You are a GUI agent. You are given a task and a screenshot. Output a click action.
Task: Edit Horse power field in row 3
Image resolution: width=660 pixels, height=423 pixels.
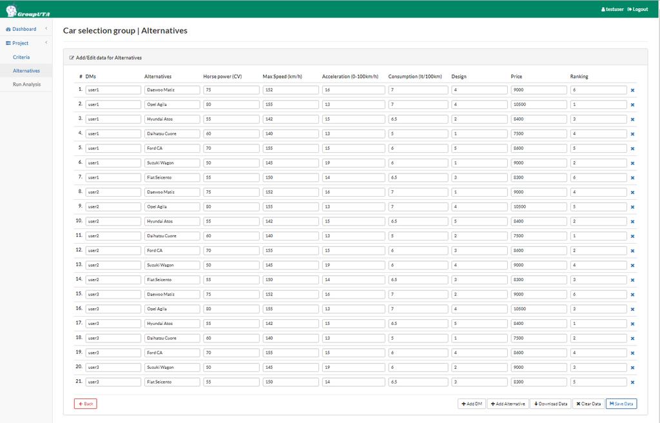pos(231,119)
